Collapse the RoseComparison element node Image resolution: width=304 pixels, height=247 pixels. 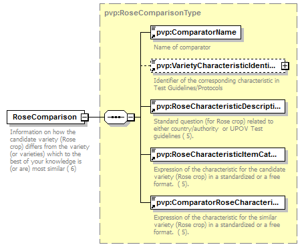pyautogui.click(x=84, y=117)
